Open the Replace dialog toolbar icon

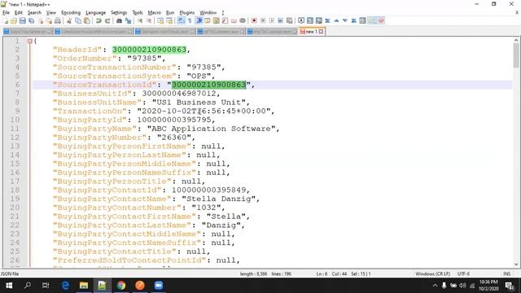(x=128, y=20)
